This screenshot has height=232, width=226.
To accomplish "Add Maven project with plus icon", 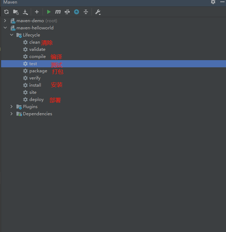I will coord(37,12).
